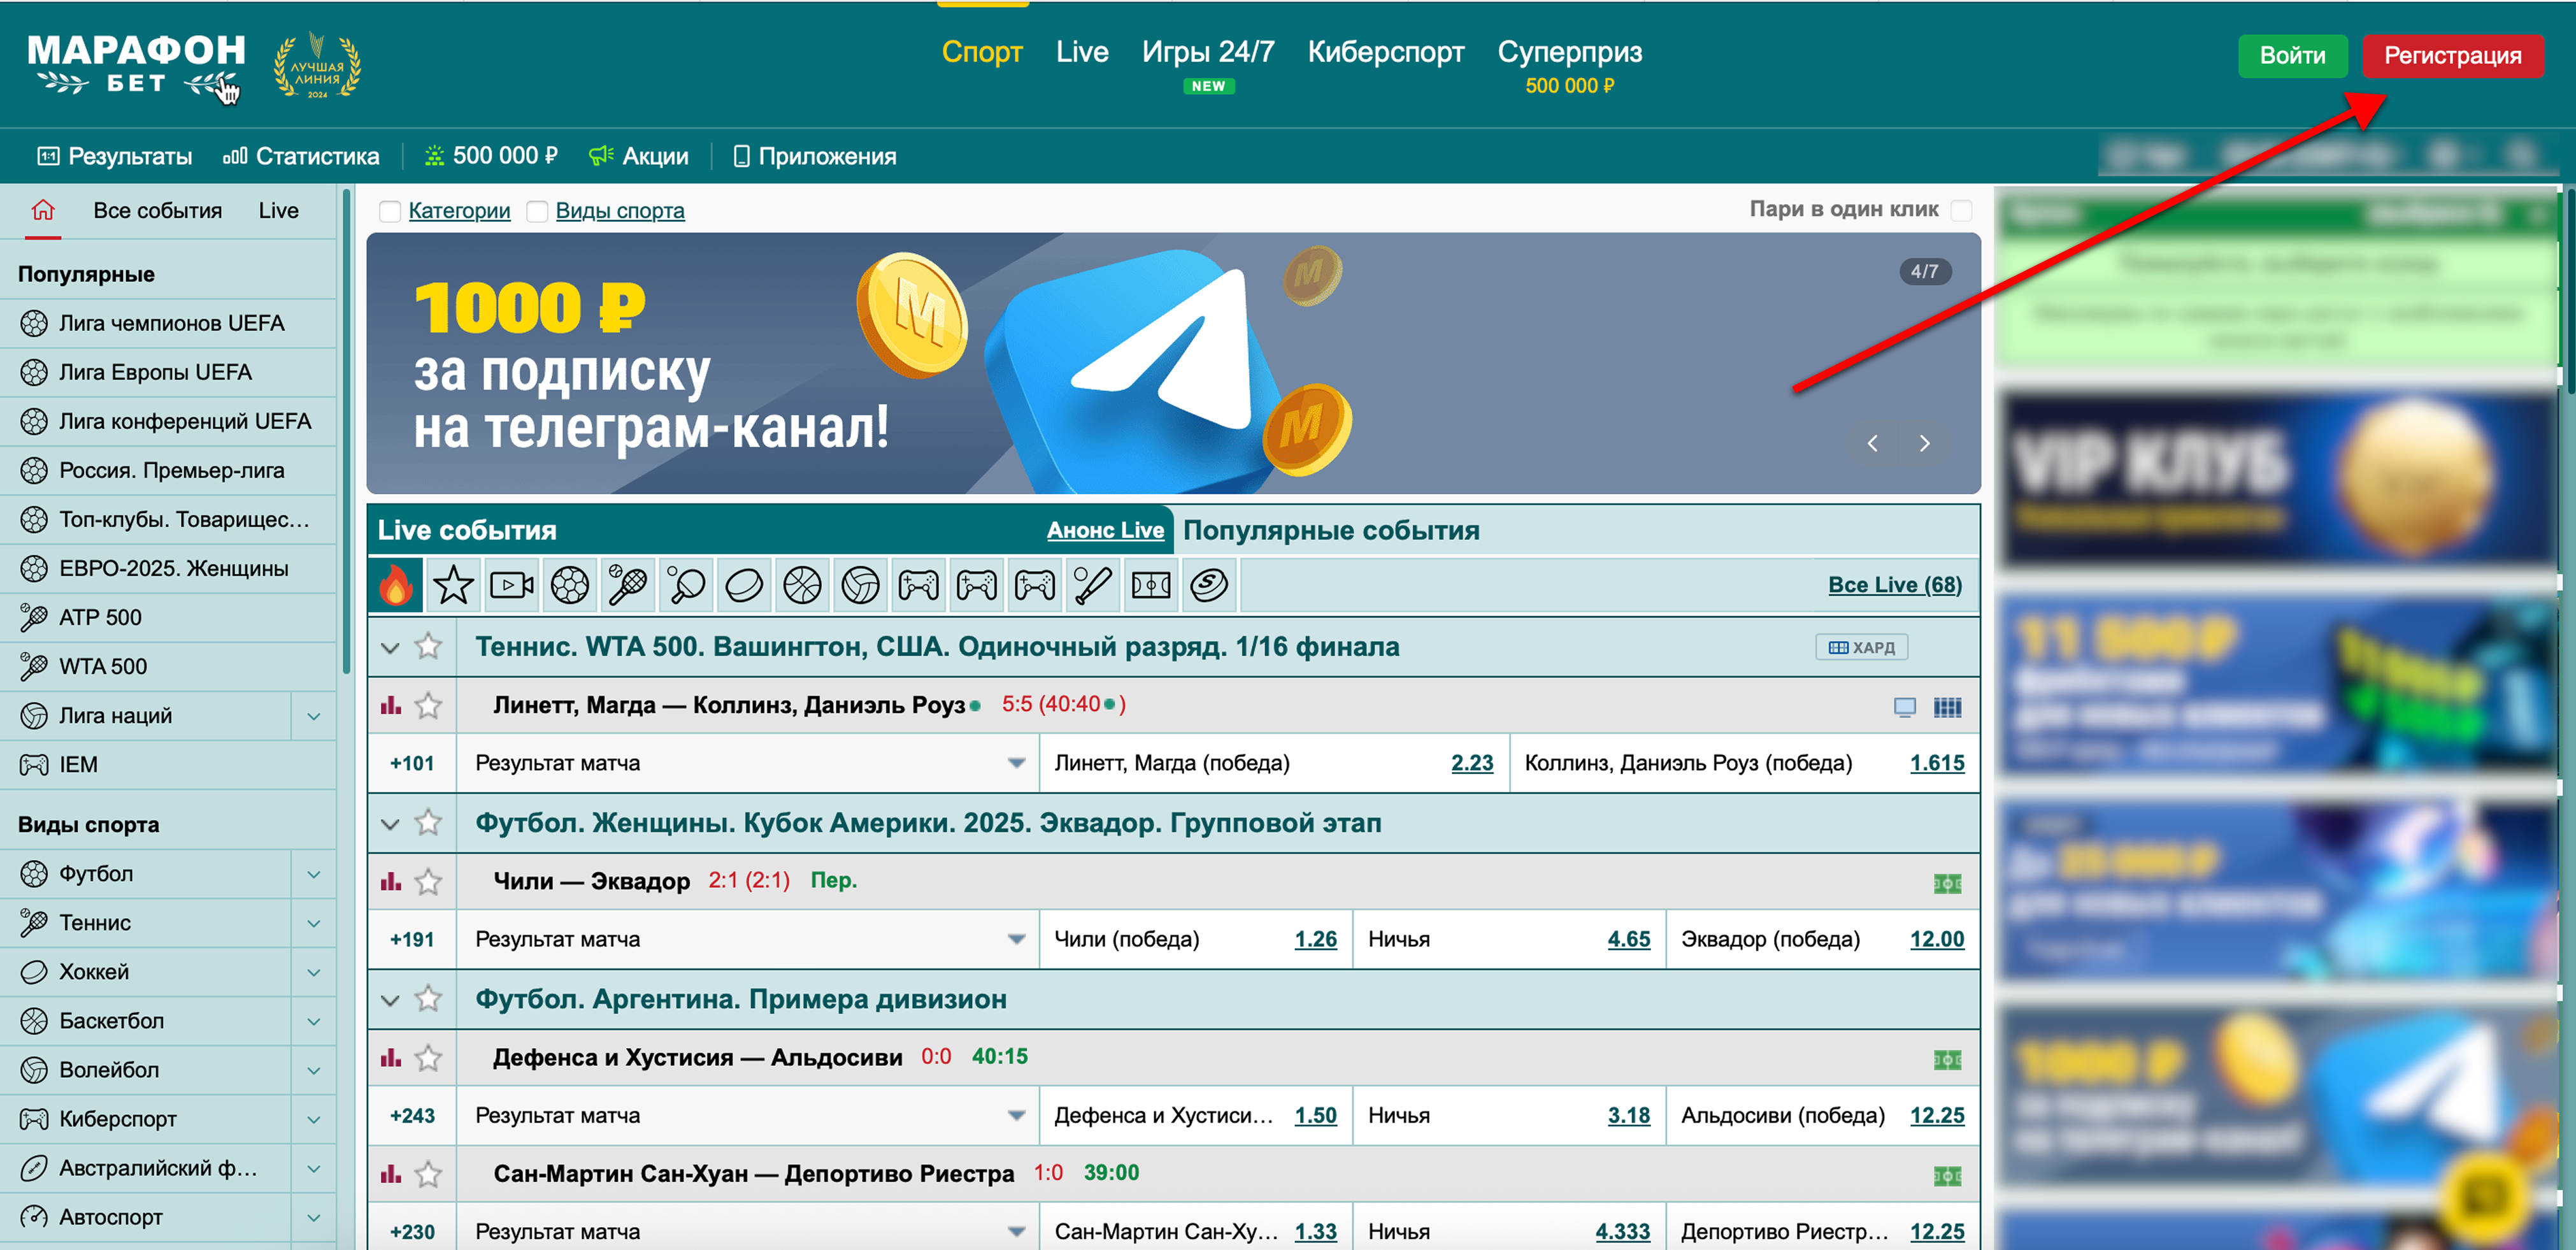Tick the Виды спорта checkbox

[537, 211]
